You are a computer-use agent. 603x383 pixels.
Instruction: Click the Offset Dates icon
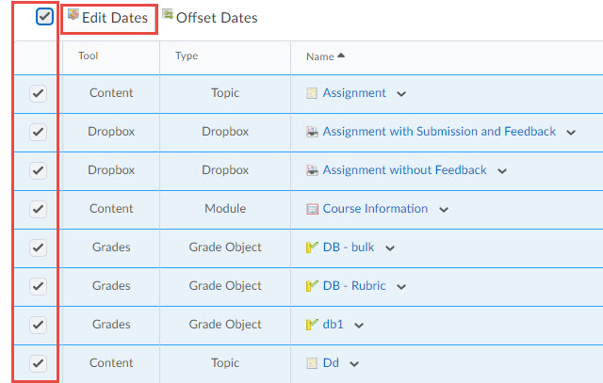pyautogui.click(x=168, y=16)
